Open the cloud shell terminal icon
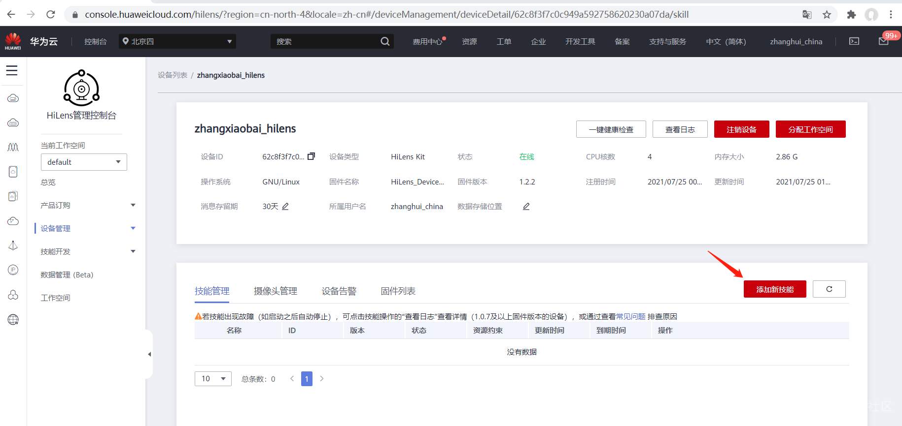This screenshot has width=902, height=426. [x=854, y=41]
